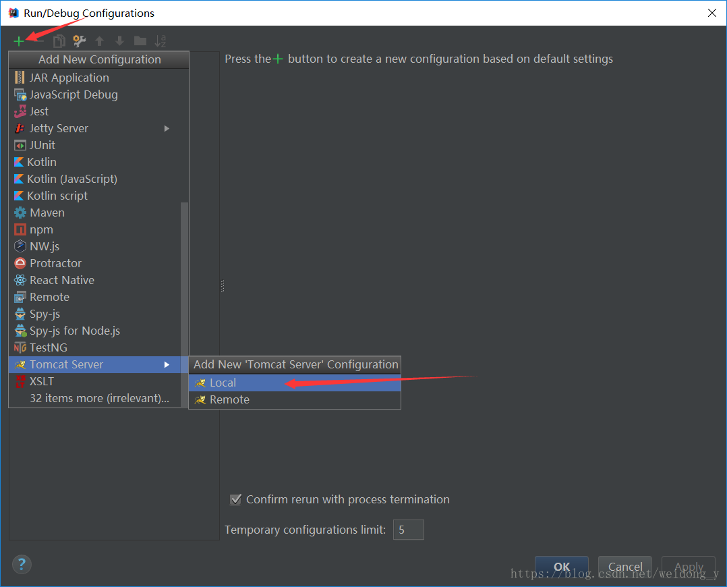
Task: Click the TestNG icon
Action: click(20, 347)
